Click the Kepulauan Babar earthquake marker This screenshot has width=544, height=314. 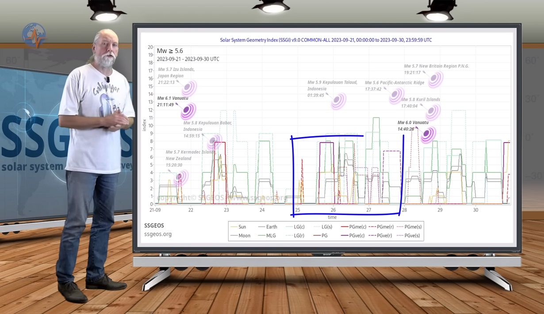pyautogui.click(x=215, y=141)
